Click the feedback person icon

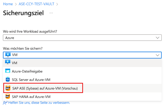[5, 103]
